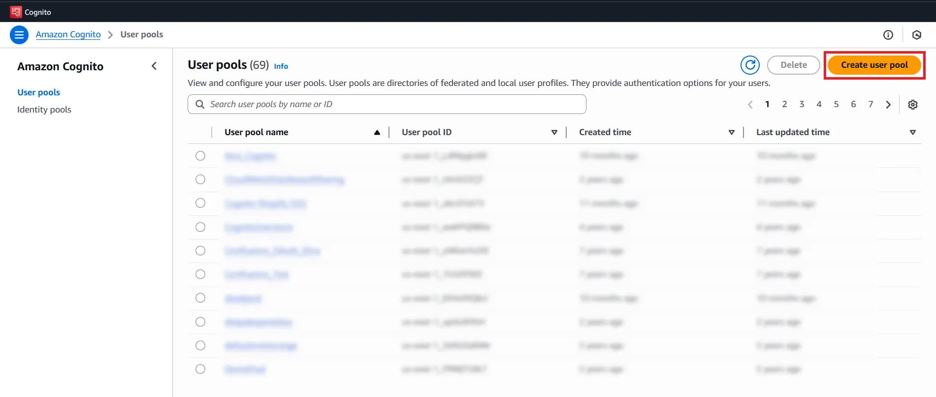
Task: Sort ascending by User pool name arrow
Action: point(377,132)
